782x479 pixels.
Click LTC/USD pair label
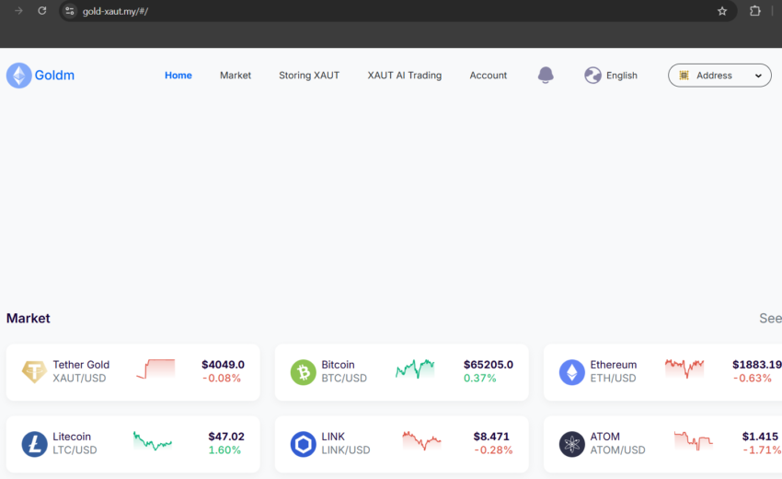pyautogui.click(x=75, y=450)
